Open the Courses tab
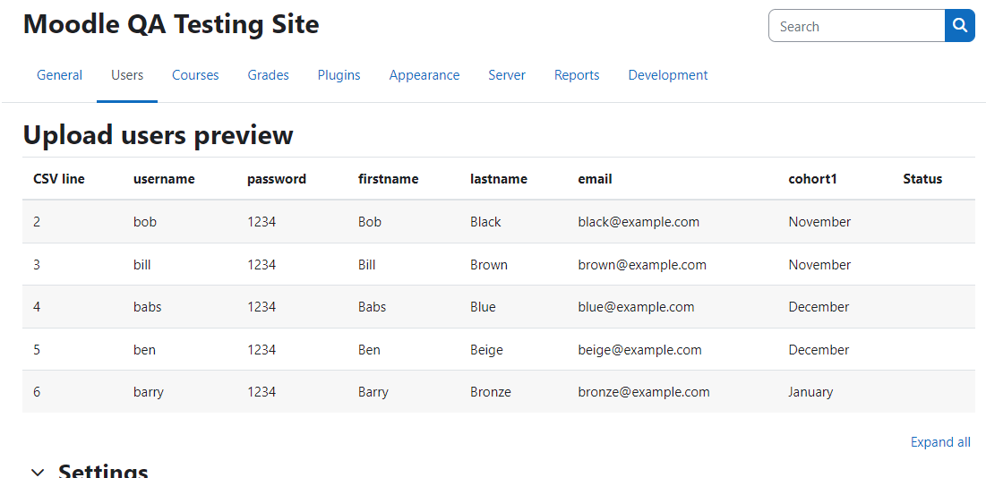 point(195,75)
